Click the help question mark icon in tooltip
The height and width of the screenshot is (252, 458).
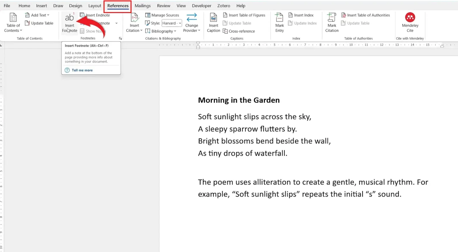[x=67, y=70]
